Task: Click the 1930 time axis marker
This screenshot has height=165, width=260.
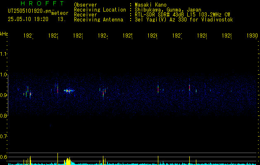Action: tap(252, 35)
